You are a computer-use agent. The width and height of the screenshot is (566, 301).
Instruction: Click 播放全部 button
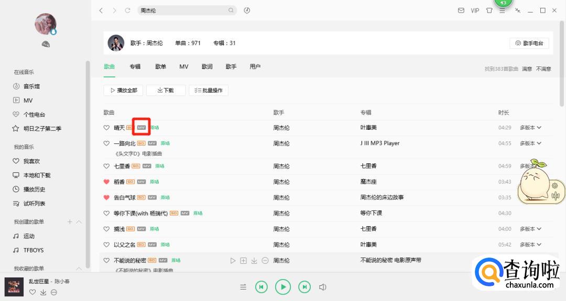(124, 90)
